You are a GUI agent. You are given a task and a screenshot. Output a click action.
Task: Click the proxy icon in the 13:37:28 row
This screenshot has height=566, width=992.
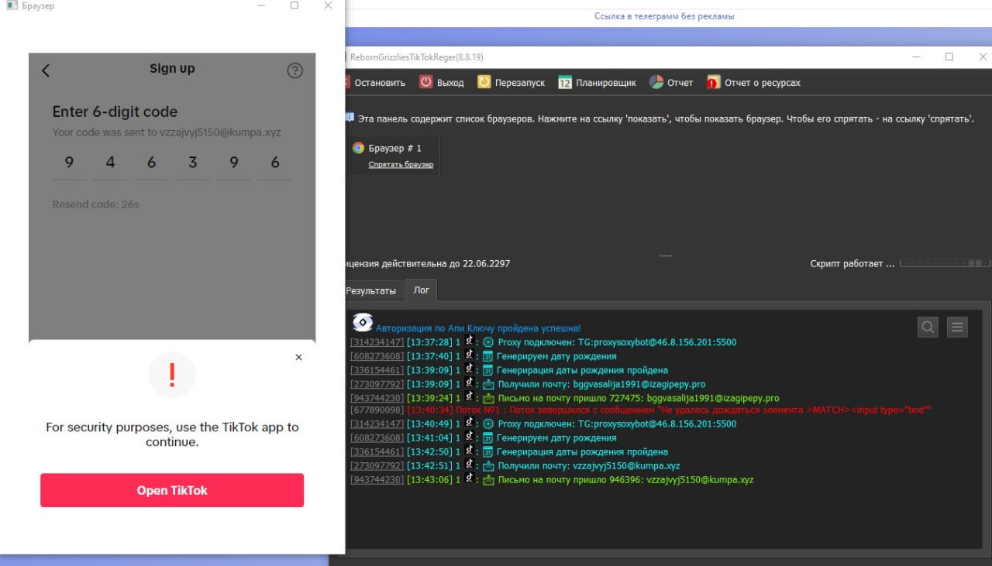point(488,342)
